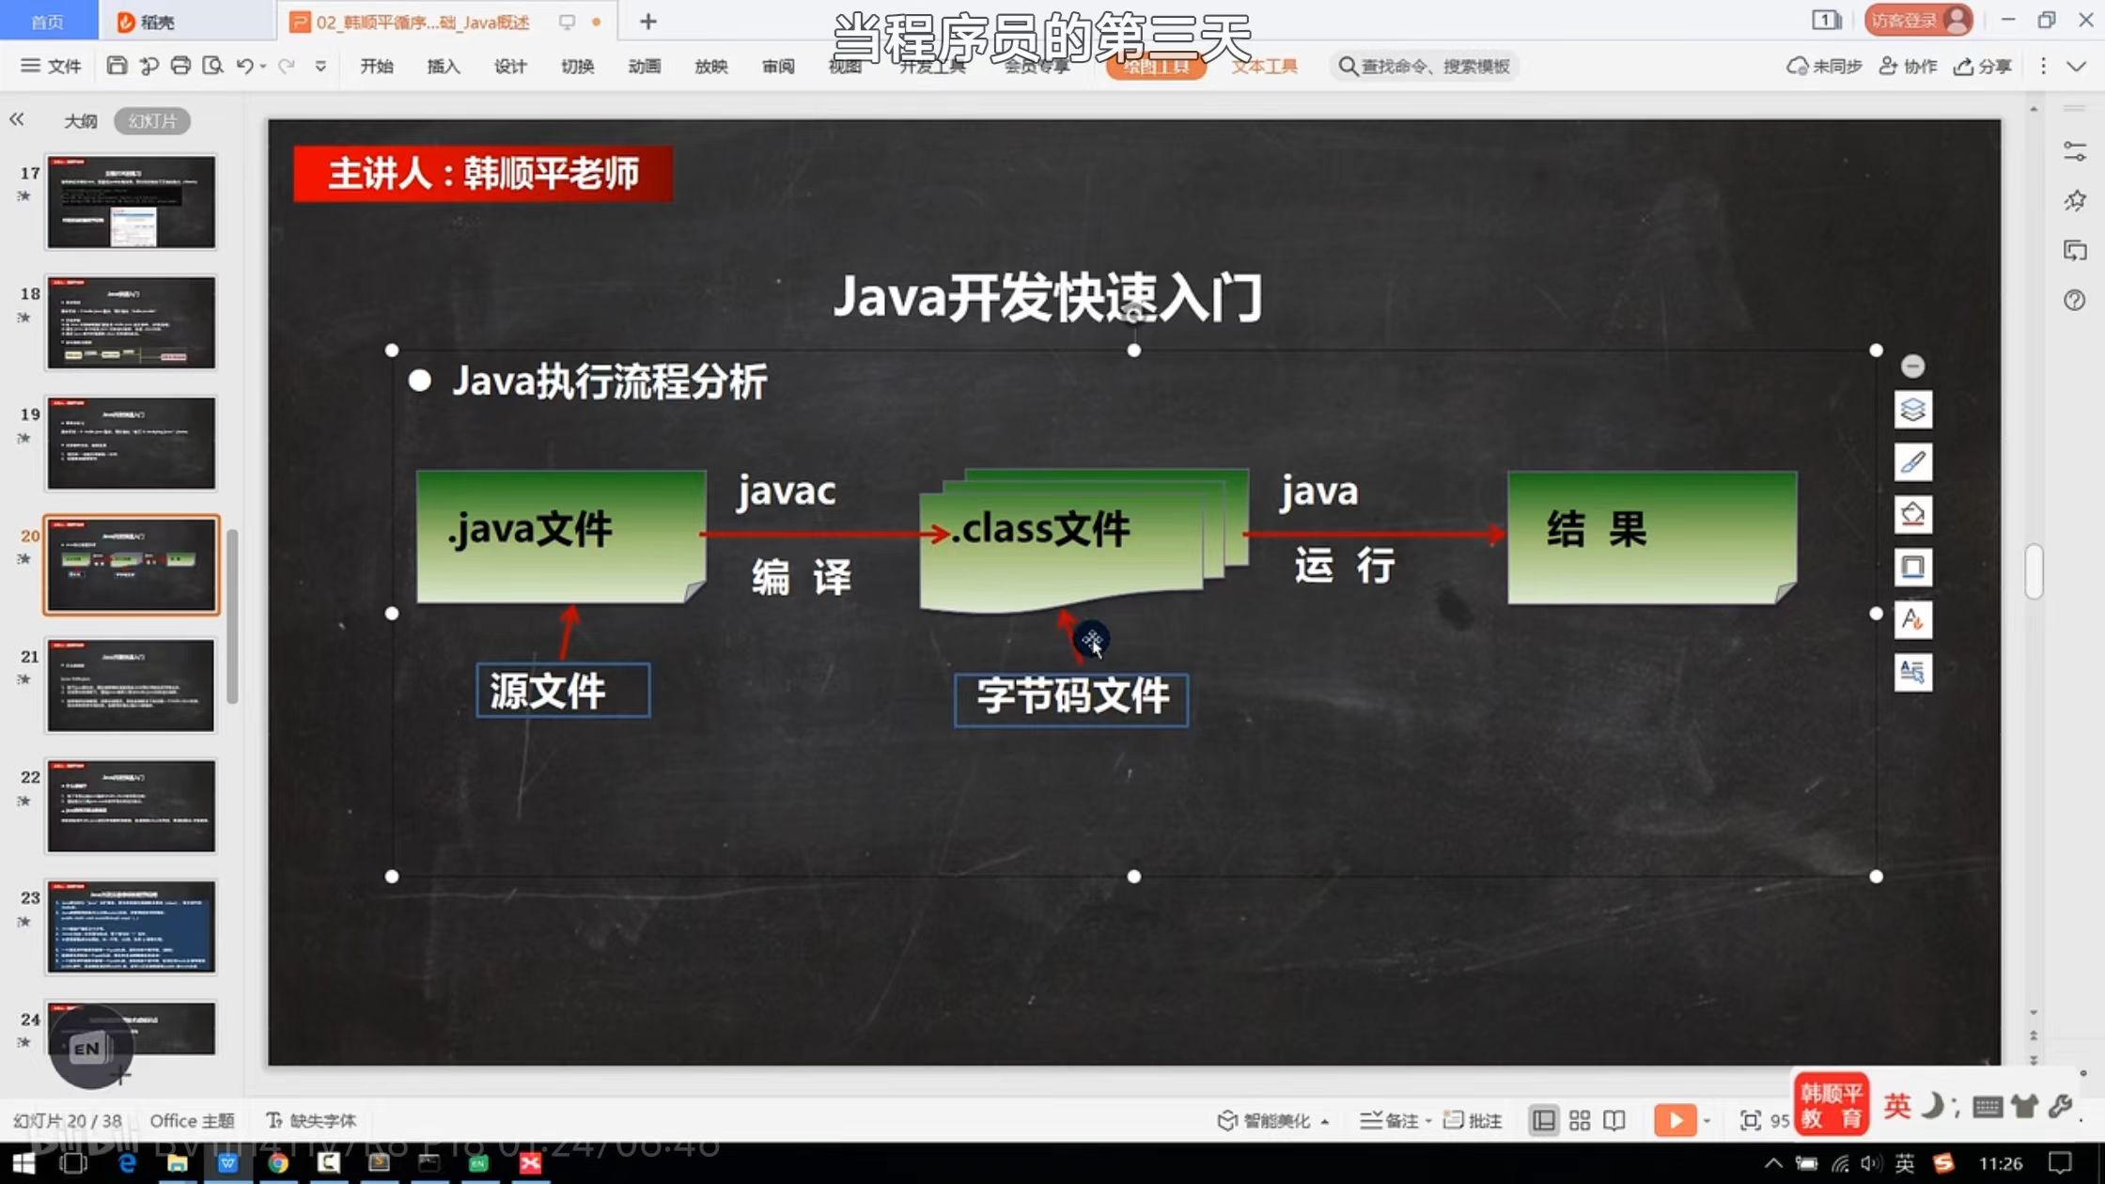Open the 插入 ribbon tab

coord(443,66)
